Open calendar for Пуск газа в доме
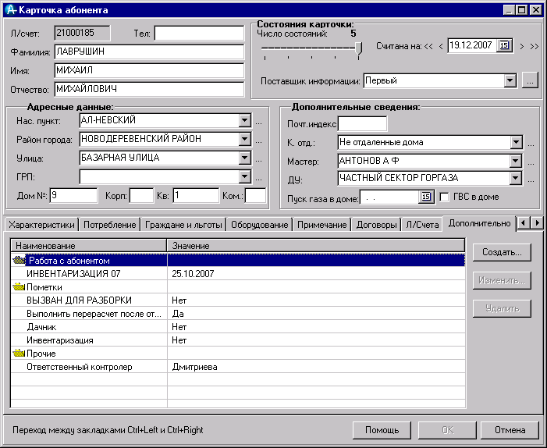This screenshot has height=448, width=547. [426, 197]
